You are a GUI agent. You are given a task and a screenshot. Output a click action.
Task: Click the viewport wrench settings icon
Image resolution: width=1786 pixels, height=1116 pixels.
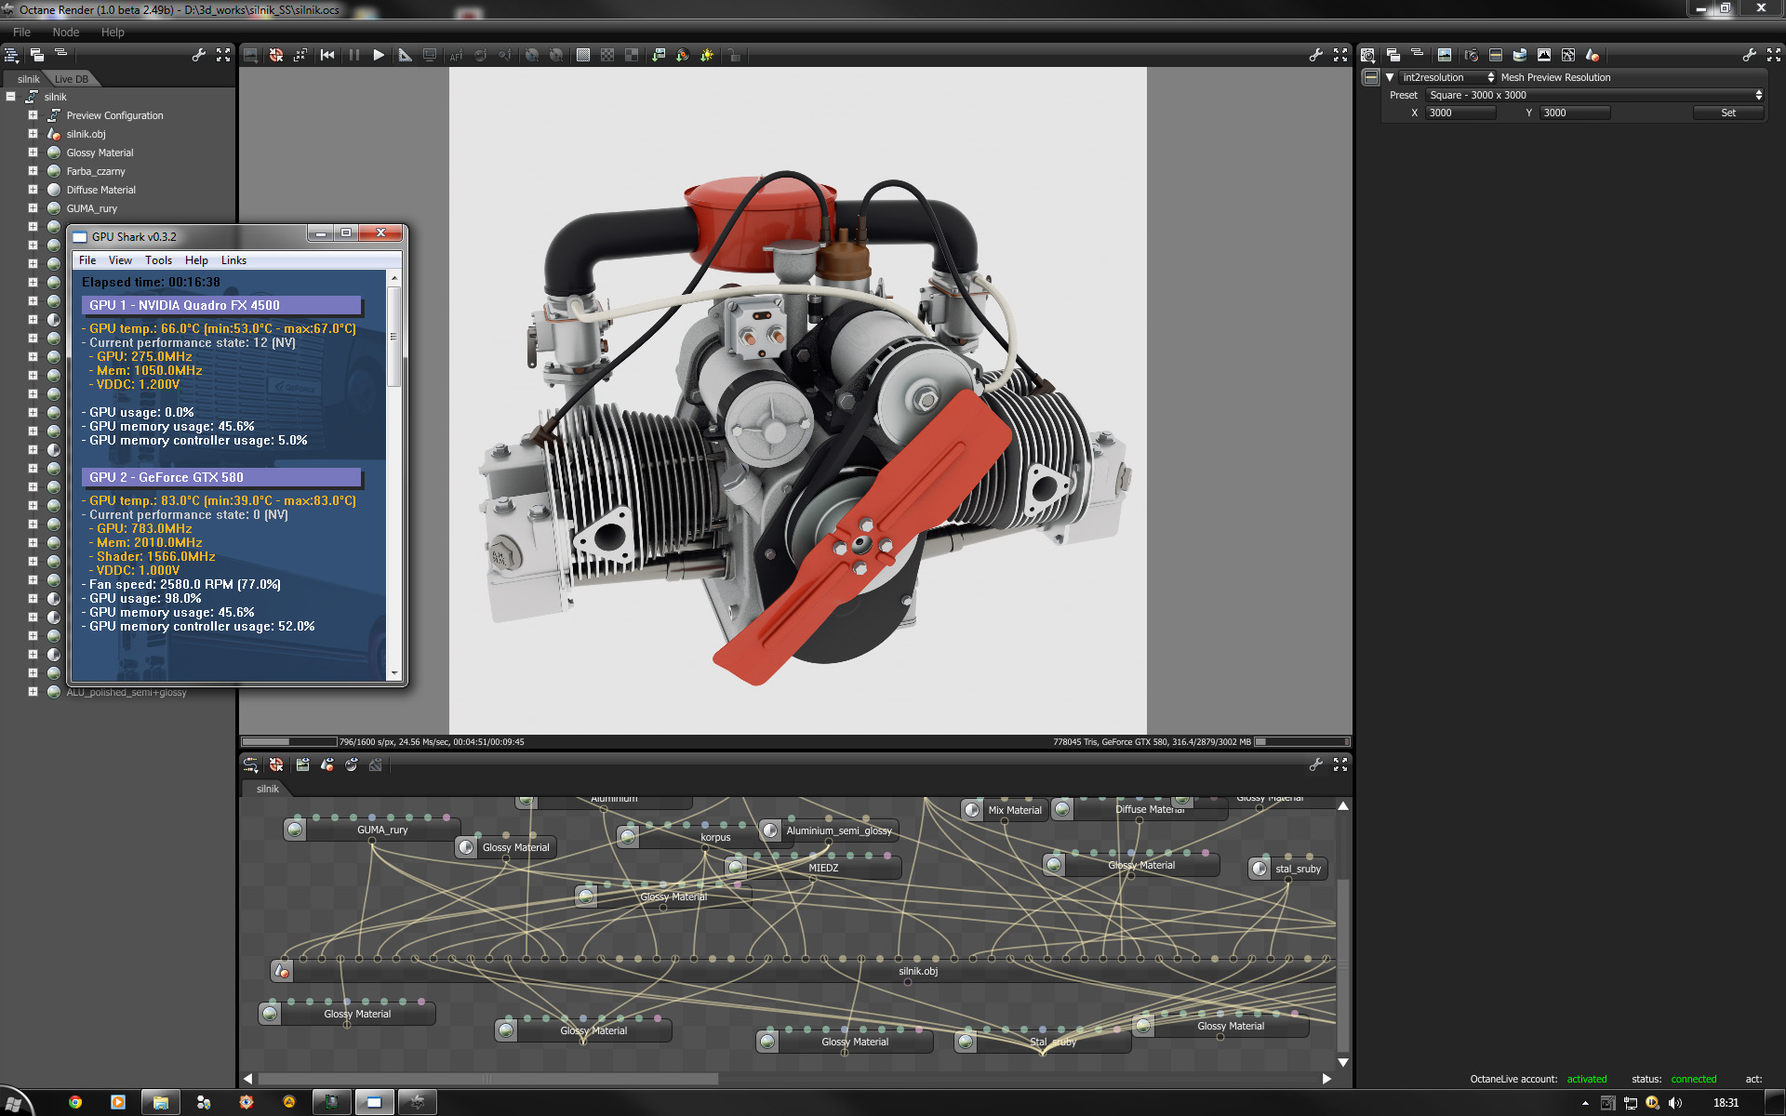1315,55
